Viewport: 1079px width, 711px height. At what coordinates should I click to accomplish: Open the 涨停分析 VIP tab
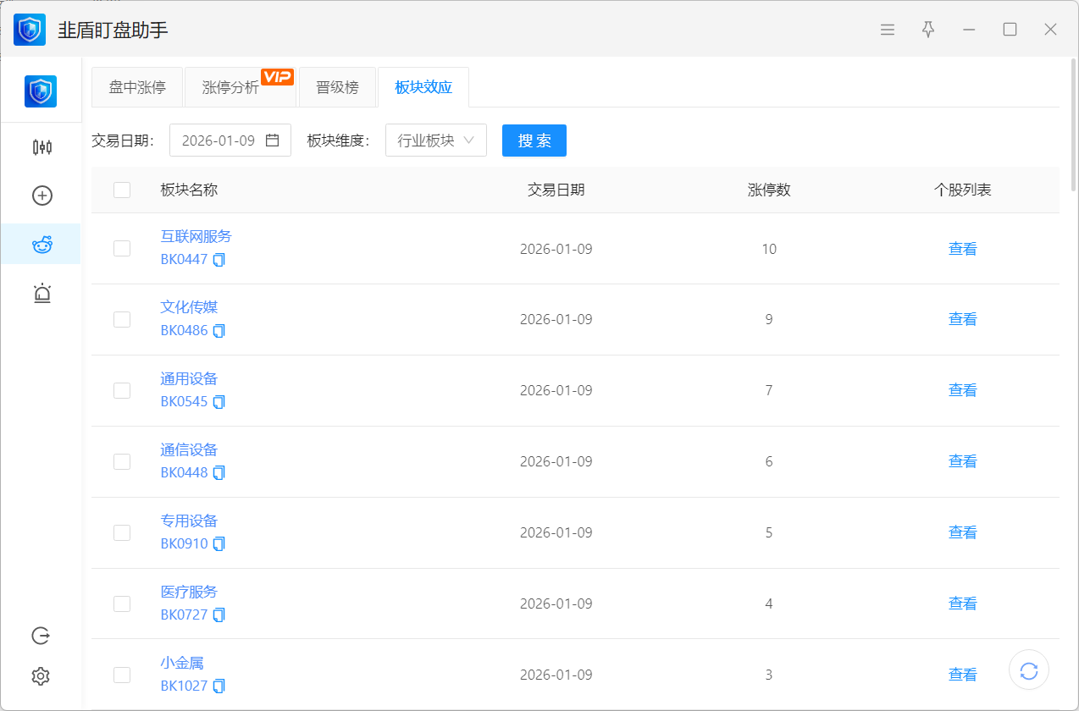(231, 87)
